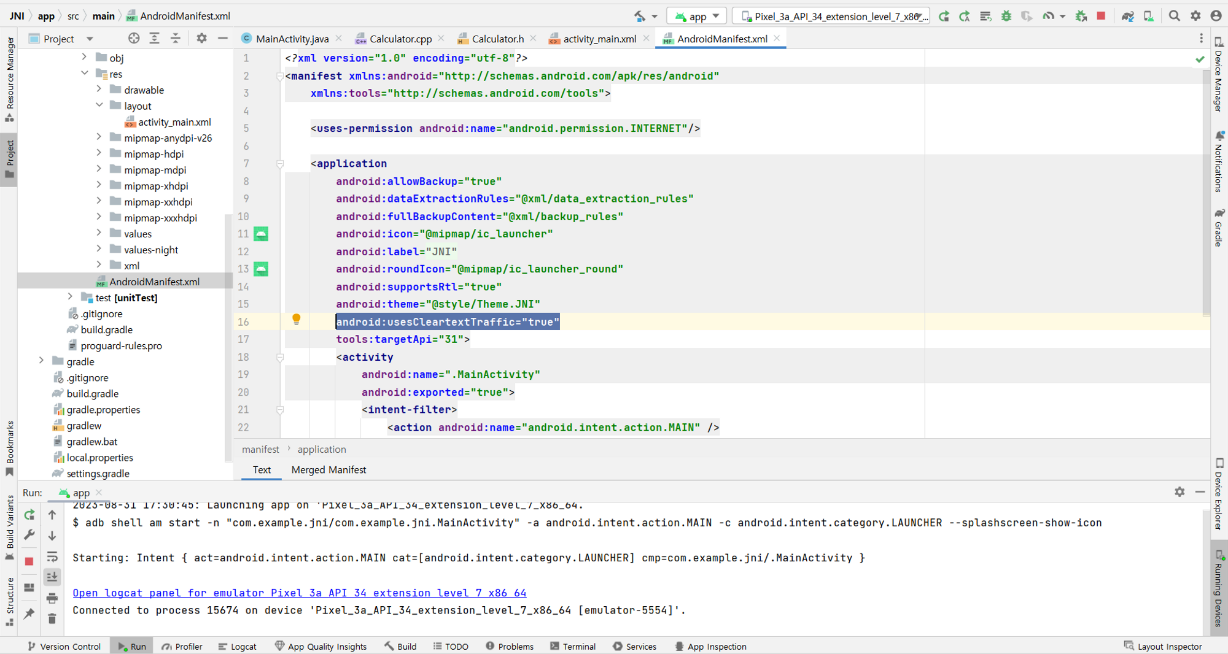Collapse the layout folder

click(x=99, y=105)
